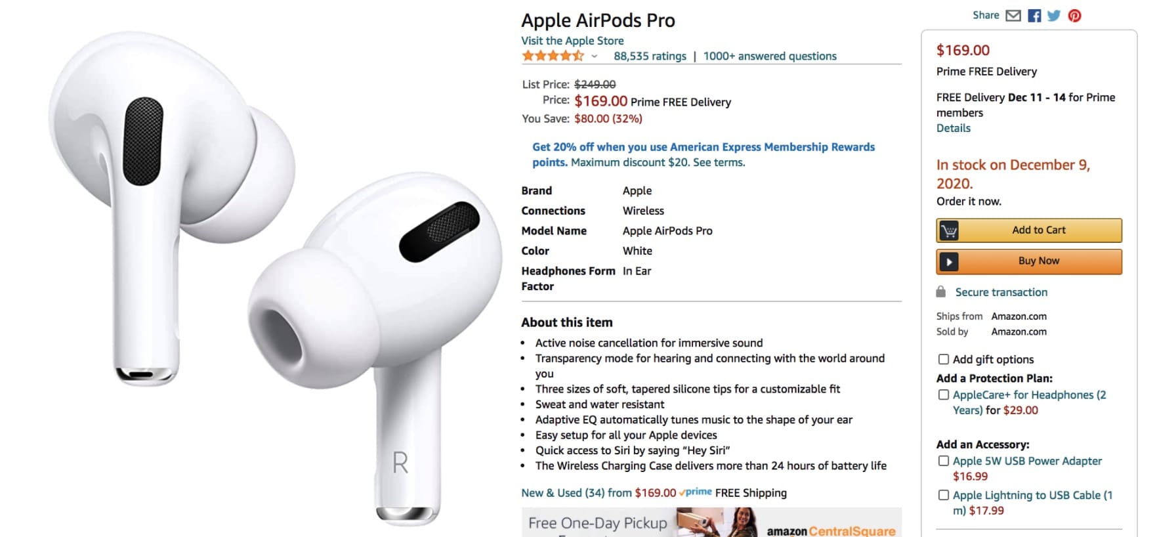
Task: Open delivery Details link
Action: pos(953,128)
